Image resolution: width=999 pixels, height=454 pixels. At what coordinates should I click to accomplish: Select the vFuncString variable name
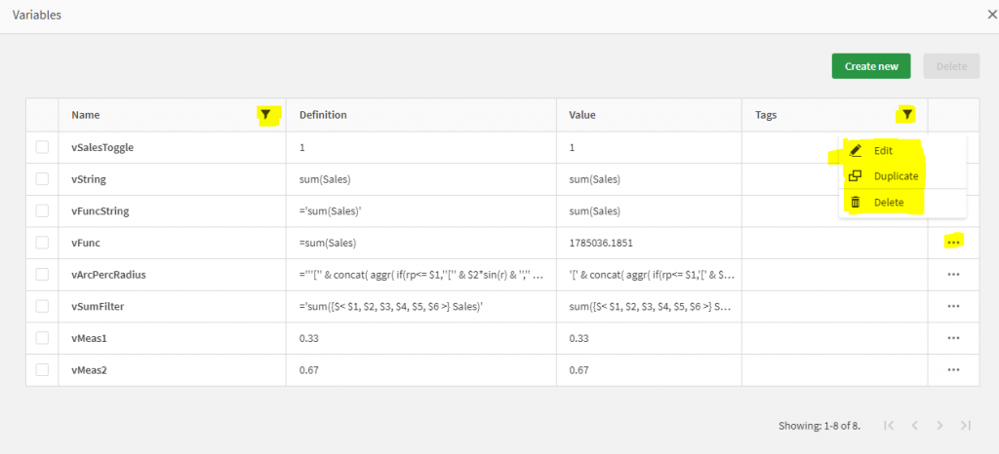pyautogui.click(x=100, y=211)
